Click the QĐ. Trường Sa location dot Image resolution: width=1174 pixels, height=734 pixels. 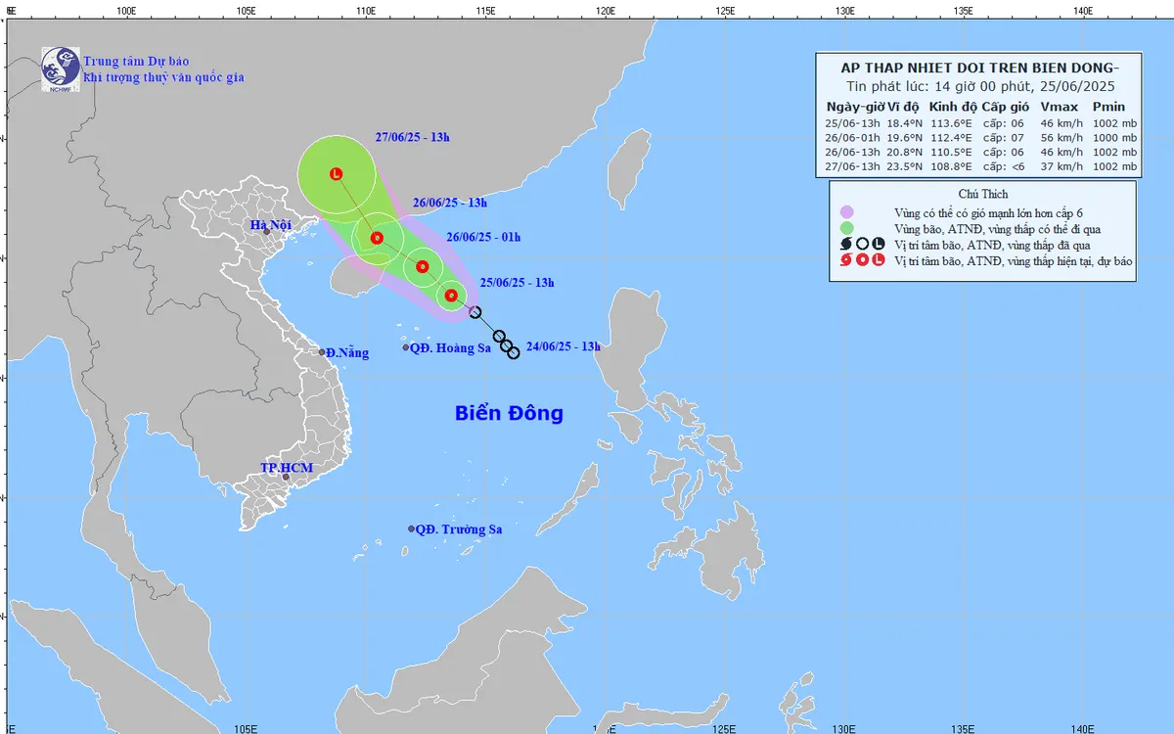point(412,529)
